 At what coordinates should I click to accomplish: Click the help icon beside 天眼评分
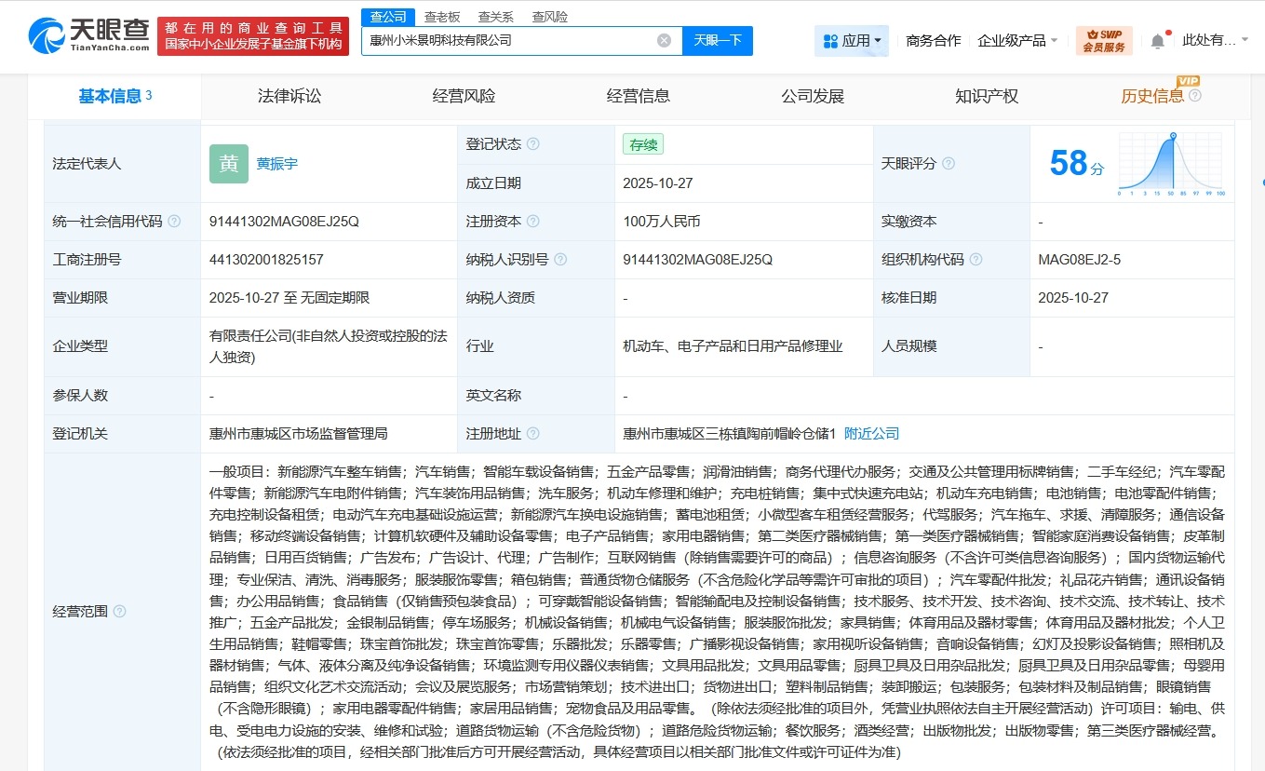tap(949, 162)
